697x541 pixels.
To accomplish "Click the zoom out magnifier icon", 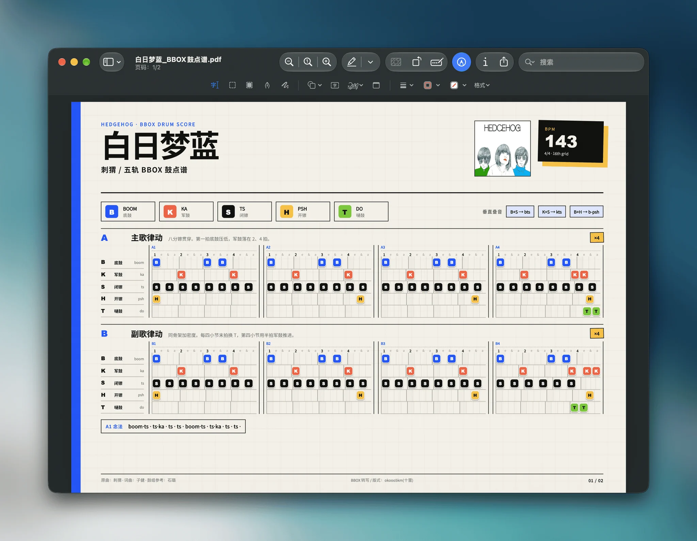I will pyautogui.click(x=289, y=62).
